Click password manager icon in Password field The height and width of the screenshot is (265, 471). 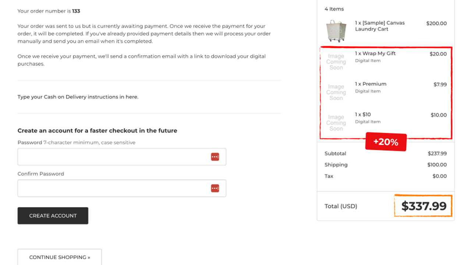[x=215, y=157]
